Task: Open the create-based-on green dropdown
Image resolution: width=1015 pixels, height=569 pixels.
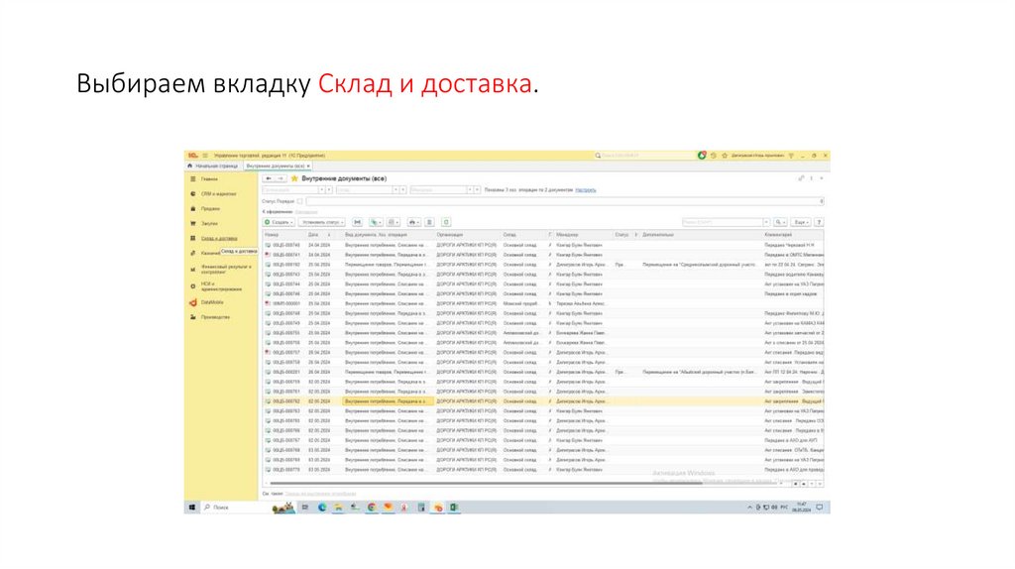Action: pyautogui.click(x=376, y=222)
